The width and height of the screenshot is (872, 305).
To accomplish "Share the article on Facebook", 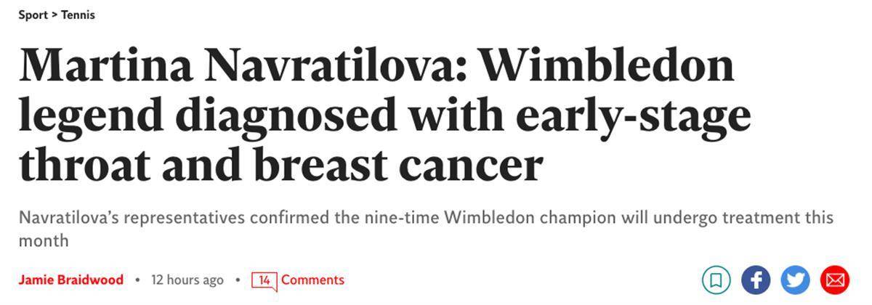I will [756, 280].
